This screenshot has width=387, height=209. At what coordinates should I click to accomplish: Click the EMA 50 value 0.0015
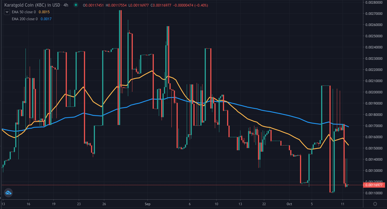pos(44,12)
